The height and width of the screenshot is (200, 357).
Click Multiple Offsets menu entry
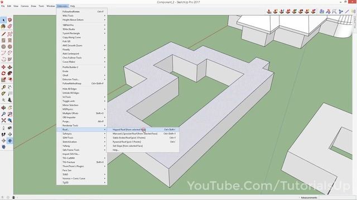point(82,113)
